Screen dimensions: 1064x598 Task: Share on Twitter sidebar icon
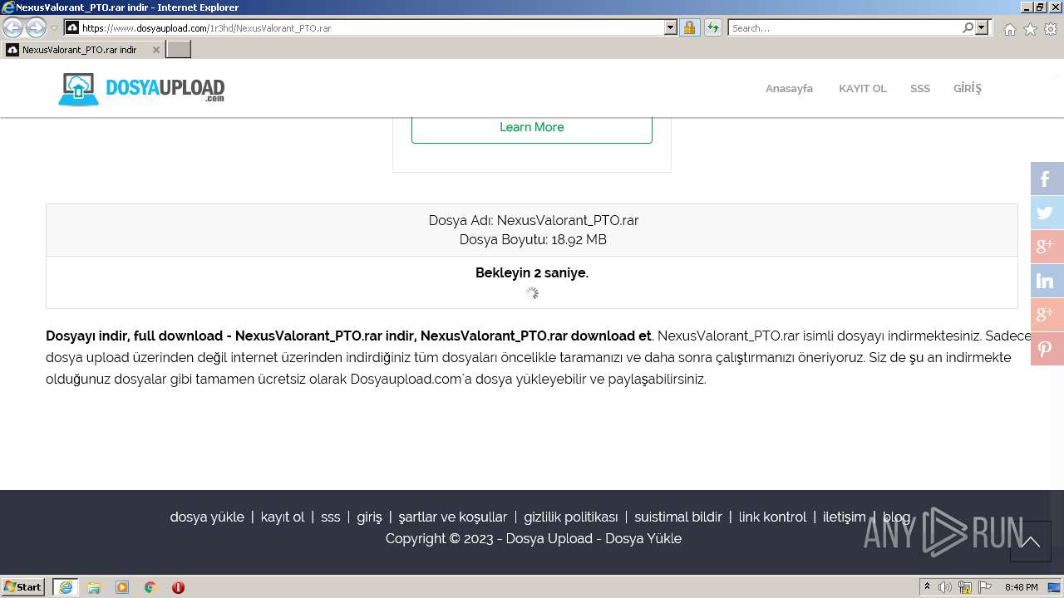[1047, 213]
